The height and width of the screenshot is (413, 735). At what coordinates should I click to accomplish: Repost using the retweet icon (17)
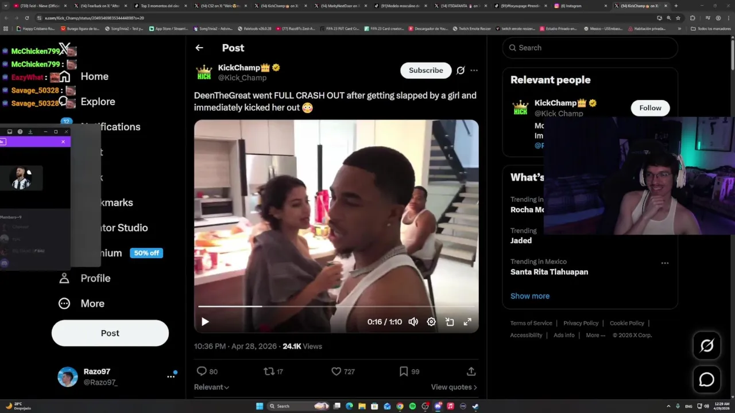273,372
